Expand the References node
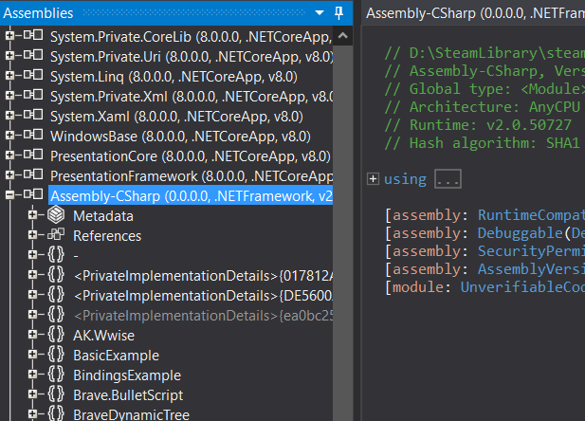The image size is (585, 421). coord(32,236)
